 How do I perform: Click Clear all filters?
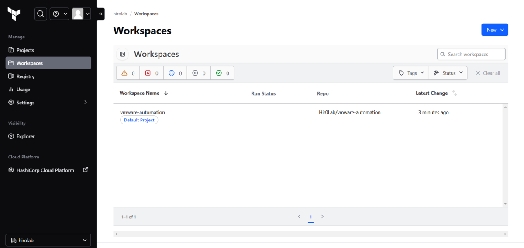(488, 73)
